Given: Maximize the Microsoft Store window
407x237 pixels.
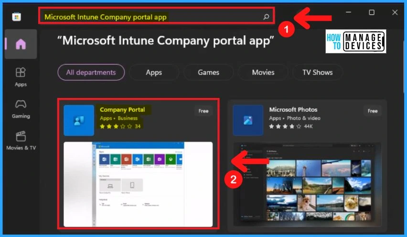Looking at the screenshot, I should 372,12.
